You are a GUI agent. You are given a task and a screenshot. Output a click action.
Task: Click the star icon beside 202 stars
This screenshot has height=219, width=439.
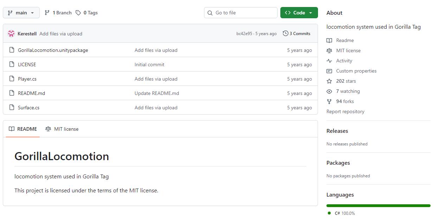click(x=329, y=81)
